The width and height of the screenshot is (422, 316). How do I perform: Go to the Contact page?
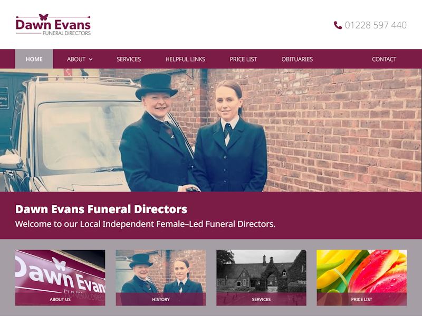(x=384, y=59)
